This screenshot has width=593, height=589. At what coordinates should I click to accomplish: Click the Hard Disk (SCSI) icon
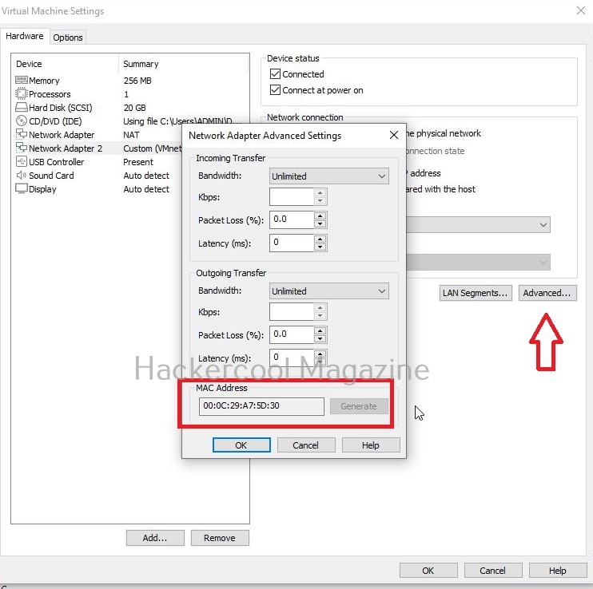[x=22, y=108]
